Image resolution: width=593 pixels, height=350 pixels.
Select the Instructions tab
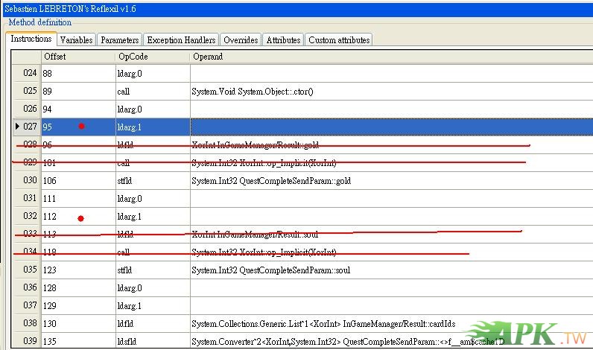31,39
